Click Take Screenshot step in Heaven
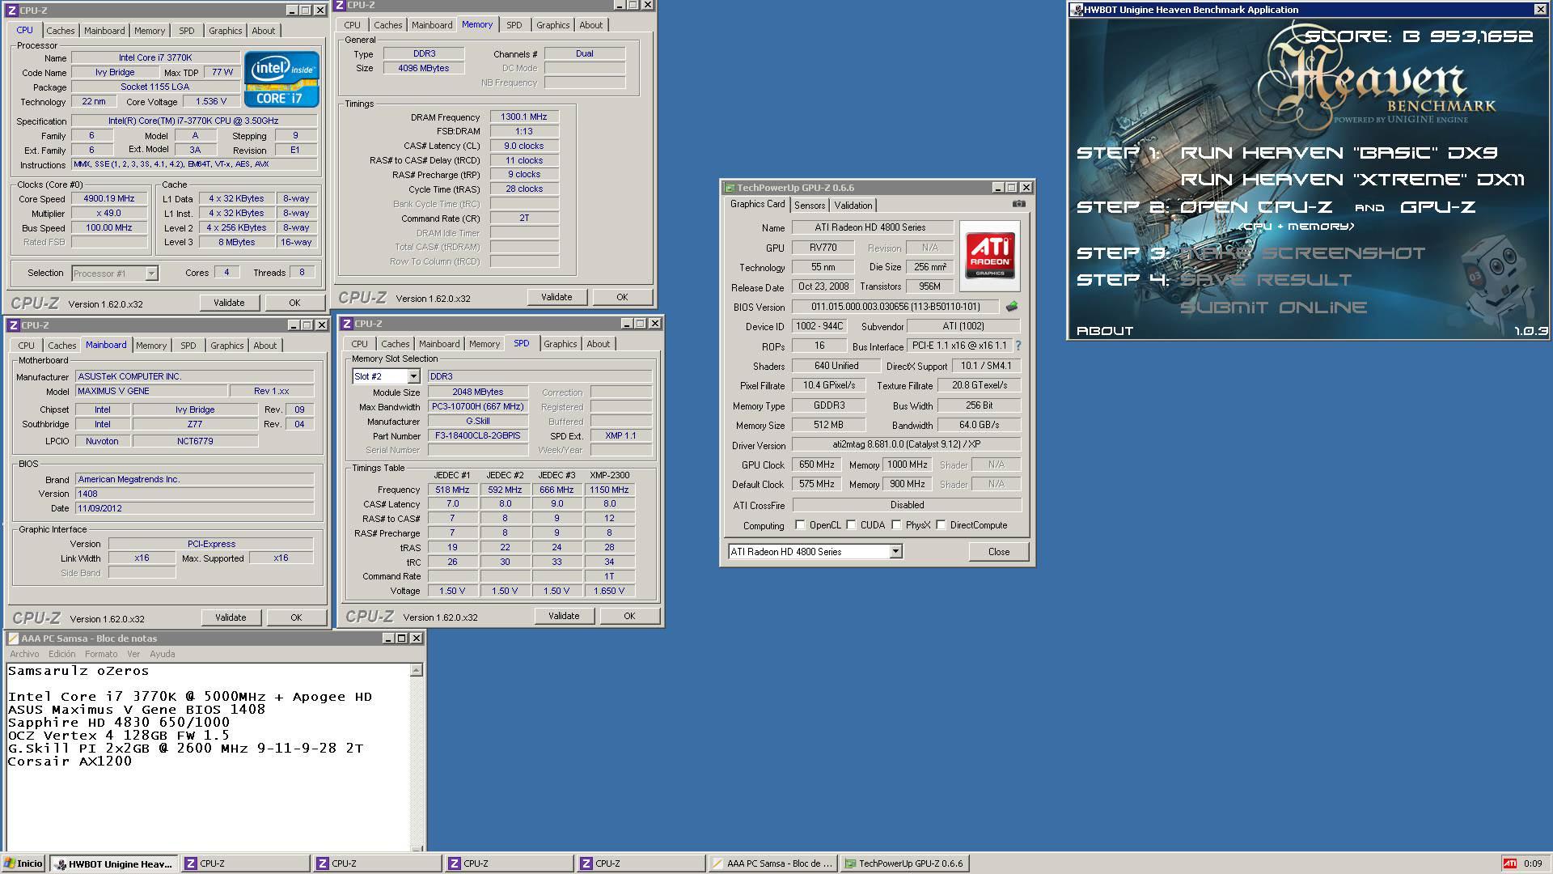The image size is (1553, 874). [x=1303, y=253]
